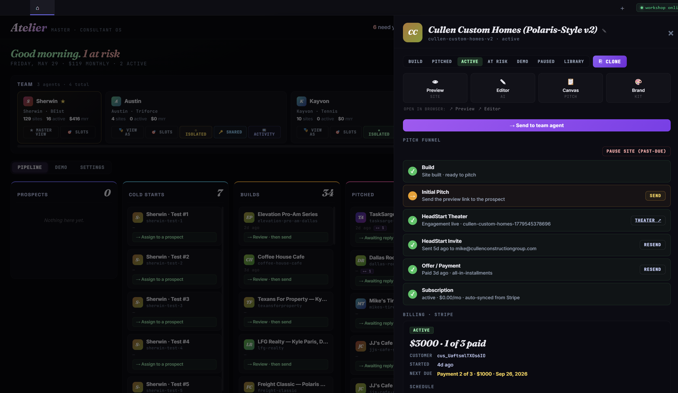Click the team cards horizontal scrollbar

(x=205, y=146)
